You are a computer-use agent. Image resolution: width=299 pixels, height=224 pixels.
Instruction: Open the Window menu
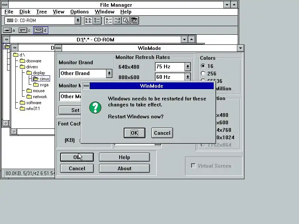[x=105, y=12]
